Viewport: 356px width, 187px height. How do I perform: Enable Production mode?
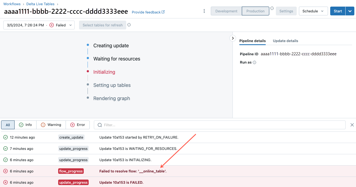[x=255, y=11]
